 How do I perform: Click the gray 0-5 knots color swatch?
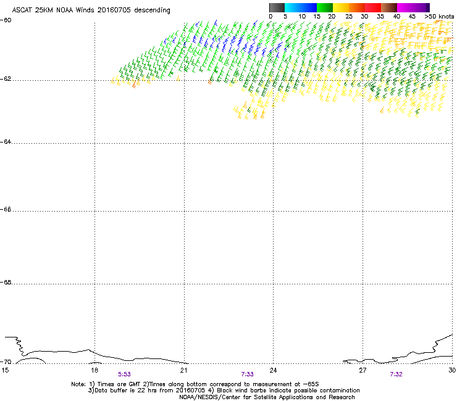point(277,7)
